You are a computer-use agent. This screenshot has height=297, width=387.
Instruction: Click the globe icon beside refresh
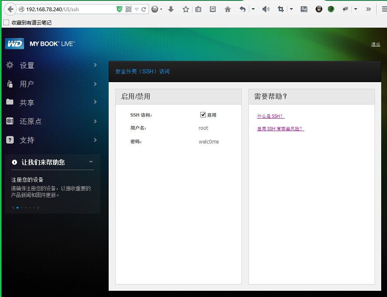[x=155, y=10]
